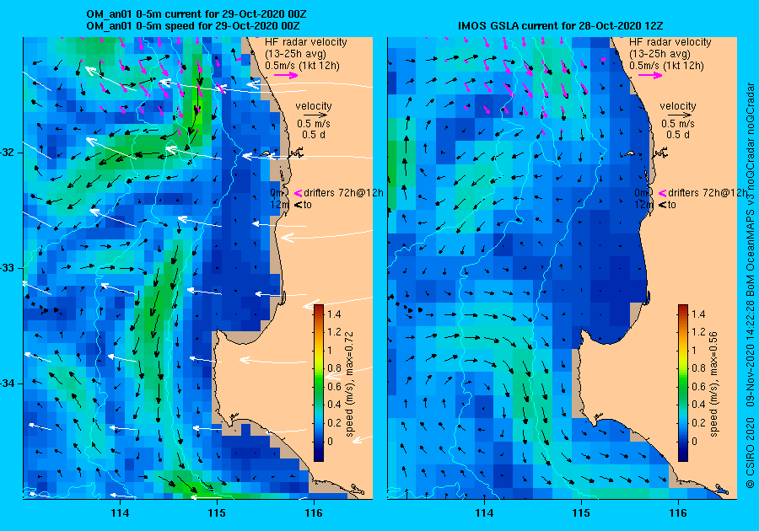Click the title 'IMOS GSLA current for 28-Oct-2020 12Z'
The width and height of the screenshot is (759, 531).
(x=561, y=25)
